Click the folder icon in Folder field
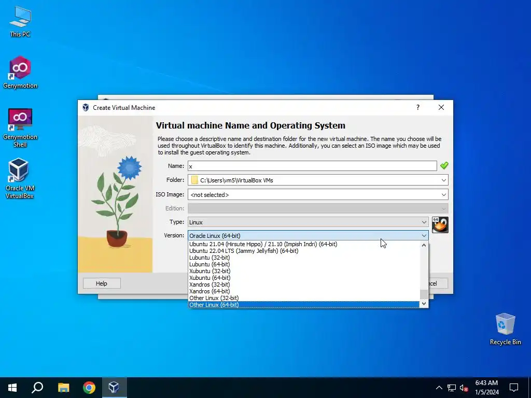This screenshot has width=531, height=398. coord(194,180)
